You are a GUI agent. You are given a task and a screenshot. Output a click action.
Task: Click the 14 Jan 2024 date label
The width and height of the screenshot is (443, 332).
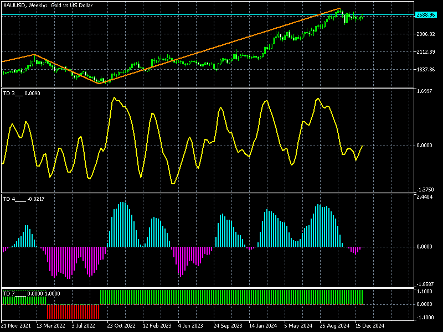[x=263, y=326]
